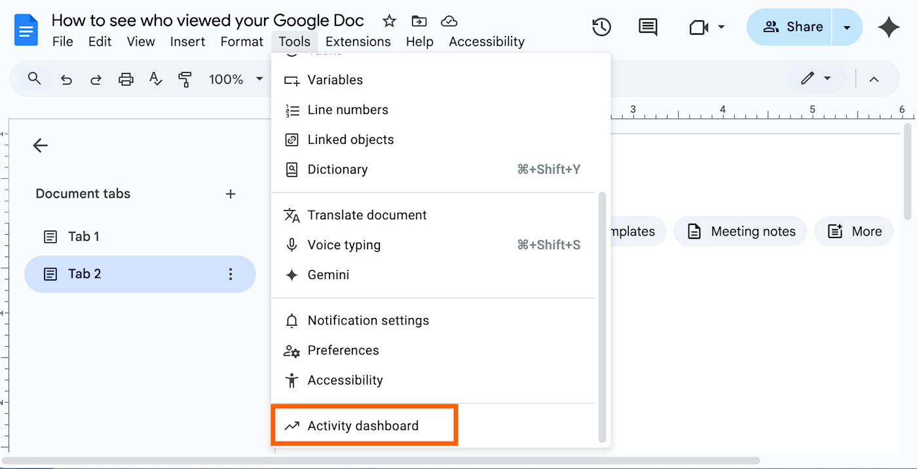The height and width of the screenshot is (469, 917).
Task: Hide the menus with the up chevron
Action: click(x=874, y=79)
